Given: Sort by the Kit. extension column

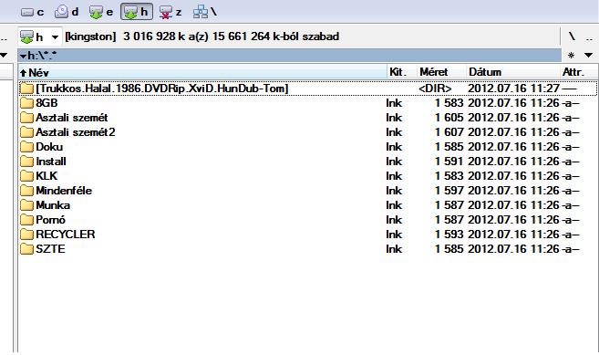Looking at the screenshot, I should tap(401, 72).
